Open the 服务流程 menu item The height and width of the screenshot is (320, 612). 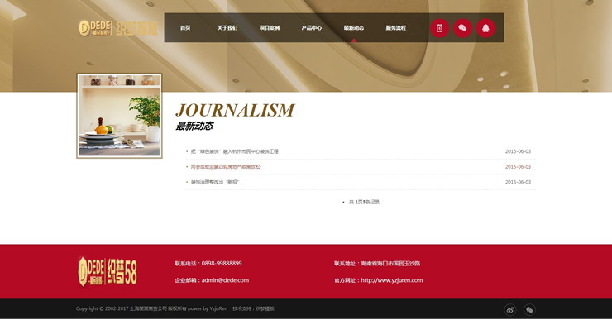coord(396,28)
